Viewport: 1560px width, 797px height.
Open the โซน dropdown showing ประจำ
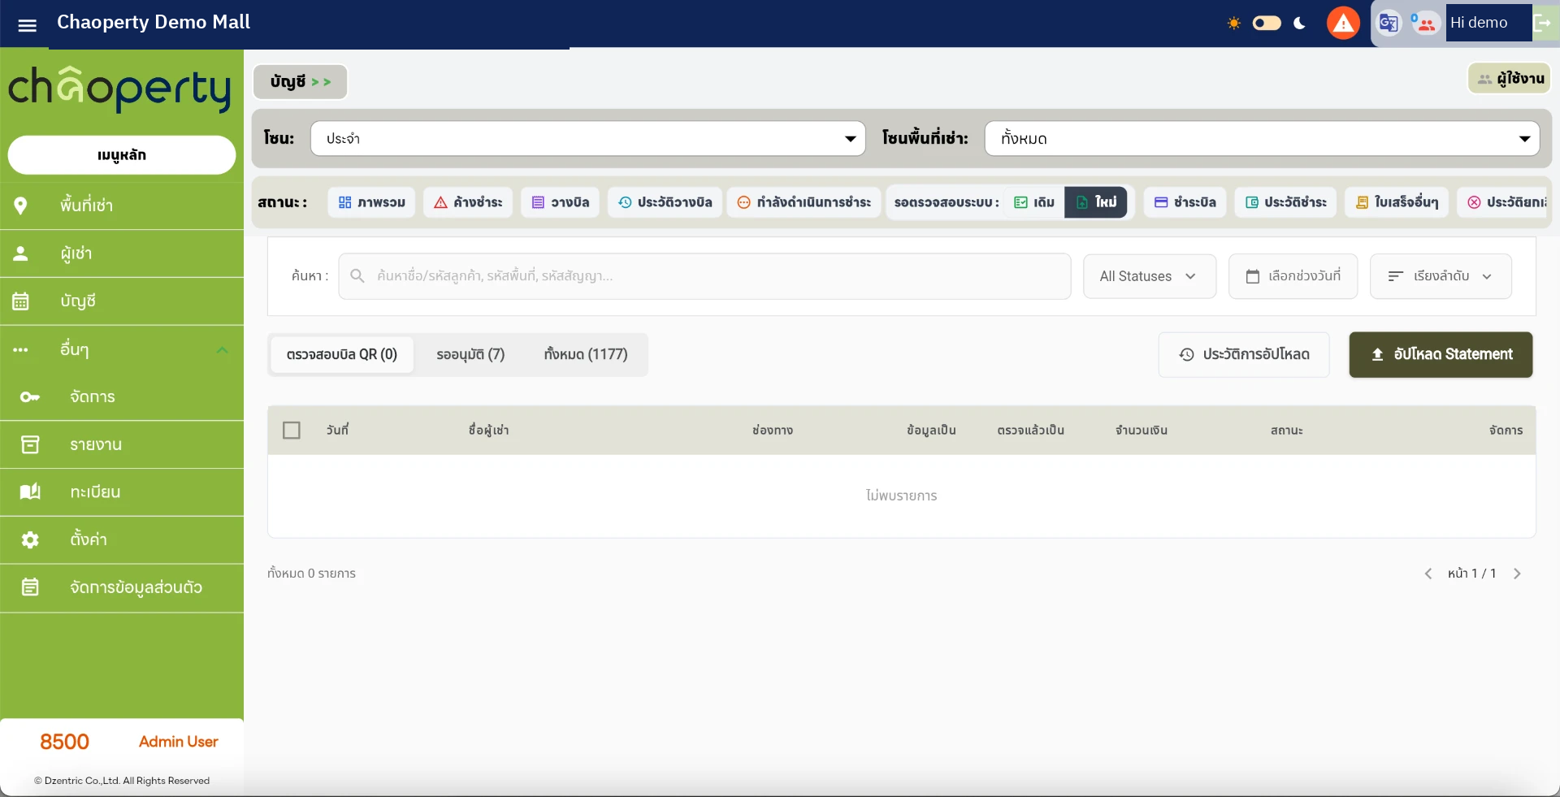[588, 139]
